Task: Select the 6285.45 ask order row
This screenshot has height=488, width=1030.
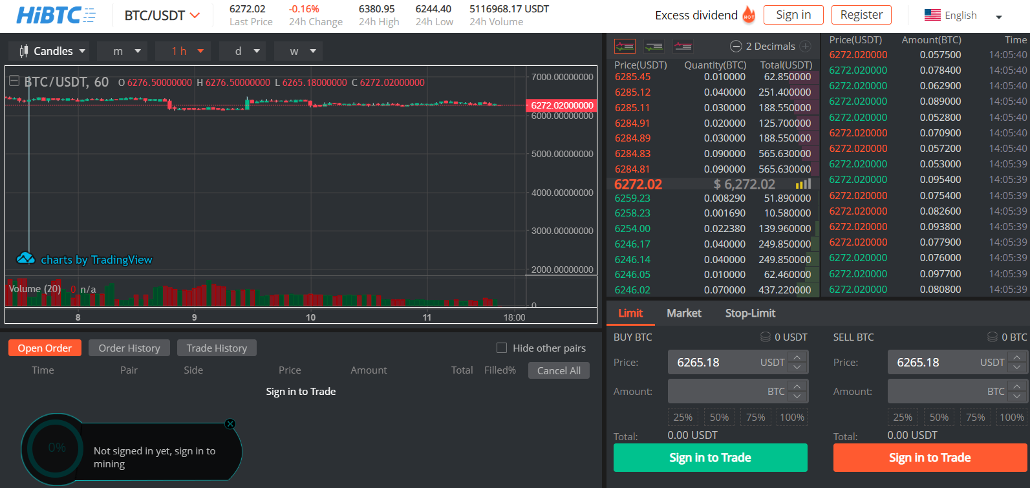Action: [x=713, y=77]
